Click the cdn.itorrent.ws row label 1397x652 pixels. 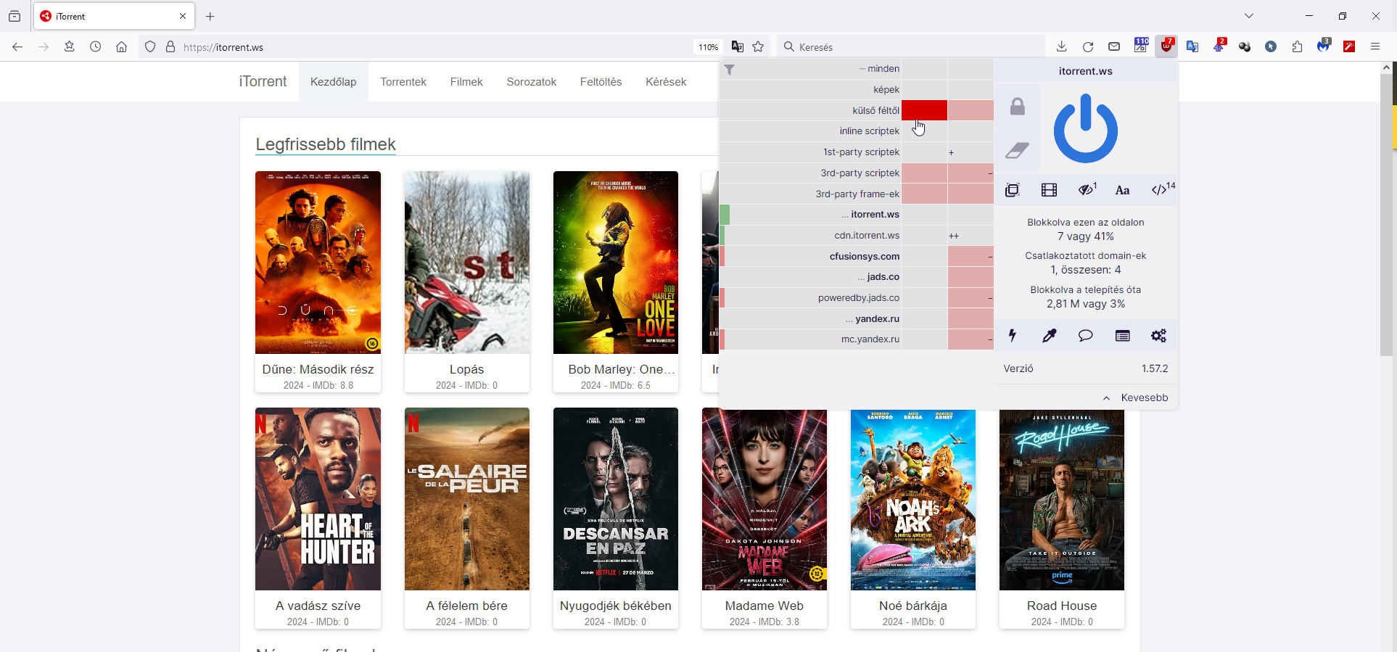pyautogui.click(x=867, y=236)
